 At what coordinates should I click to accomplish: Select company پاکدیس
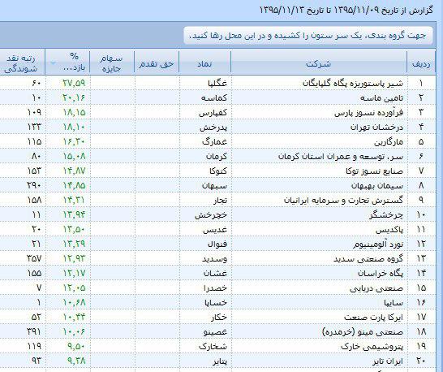[x=389, y=229]
